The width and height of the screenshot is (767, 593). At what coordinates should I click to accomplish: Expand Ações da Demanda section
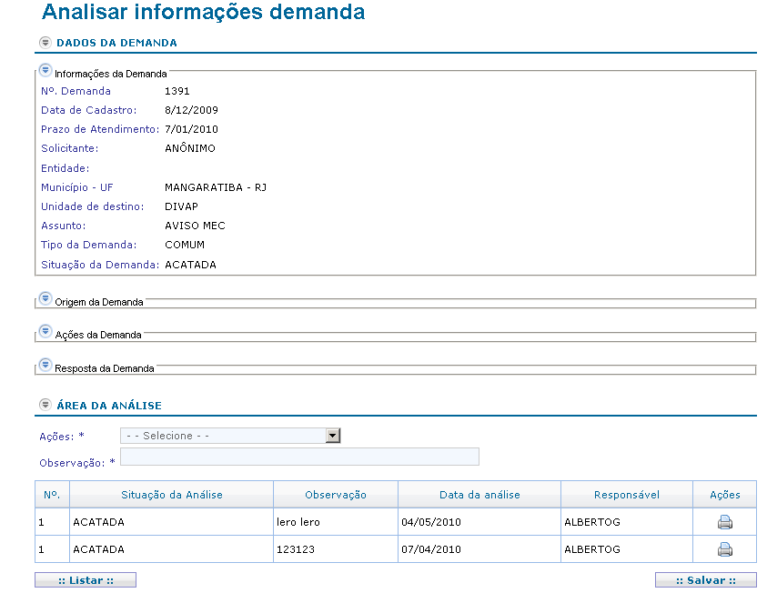45,332
